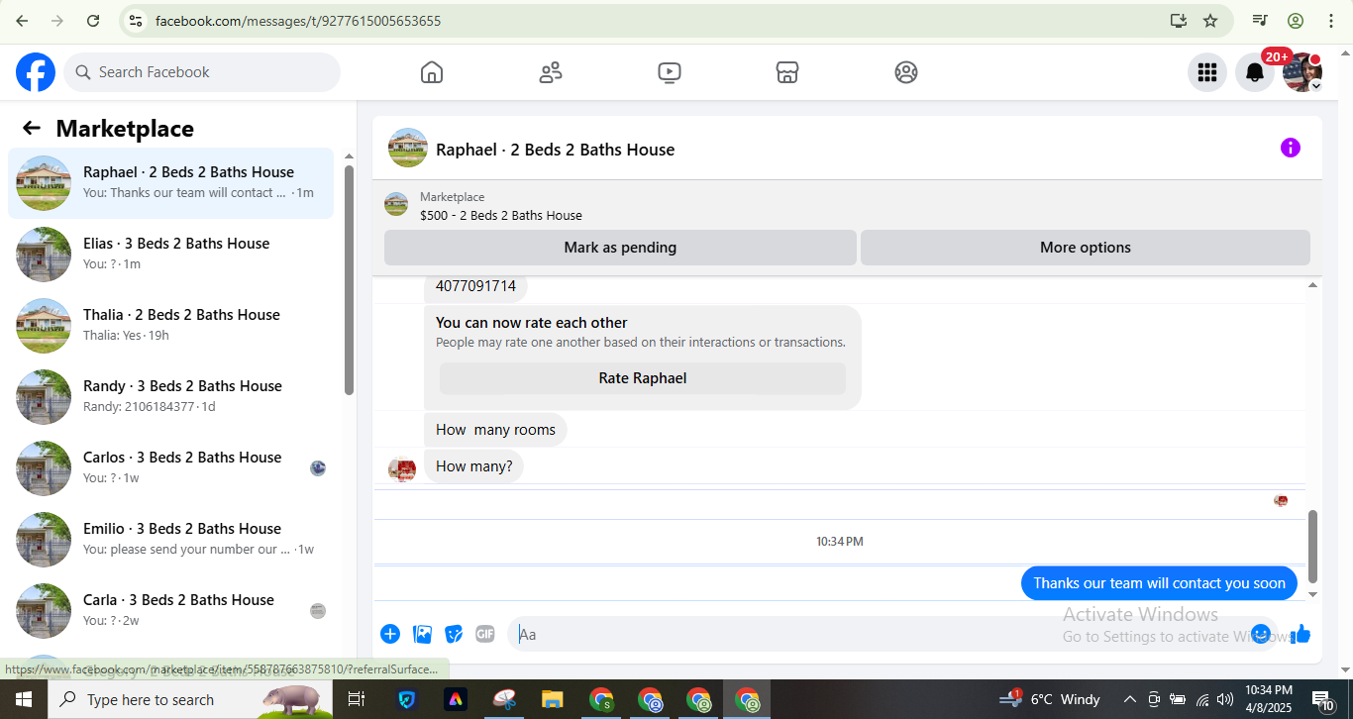This screenshot has height=719, width=1353.
Task: Open Task View on the taskbar
Action: (x=357, y=699)
